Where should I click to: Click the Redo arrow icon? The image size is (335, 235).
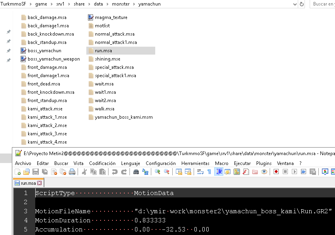[124, 172]
